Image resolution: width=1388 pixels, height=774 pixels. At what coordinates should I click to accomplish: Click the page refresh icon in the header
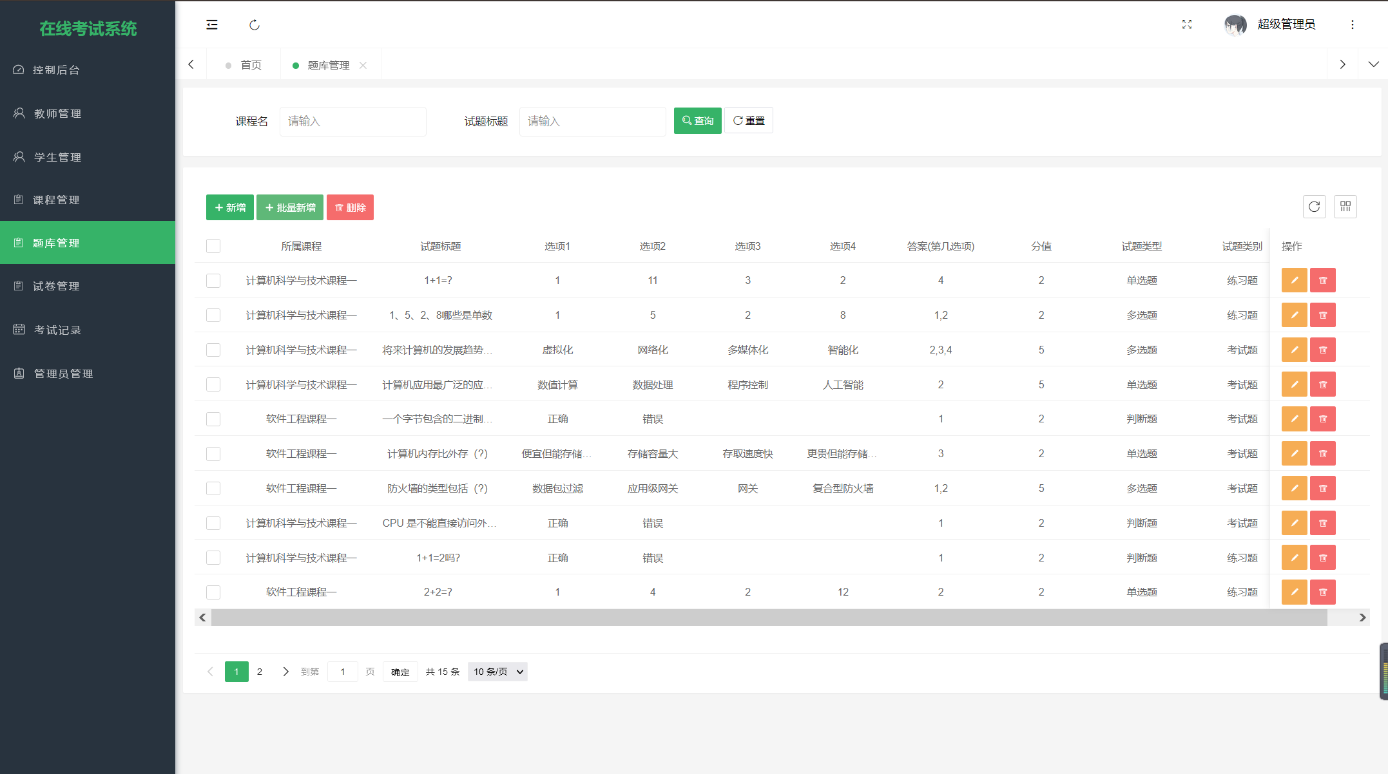pyautogui.click(x=255, y=24)
